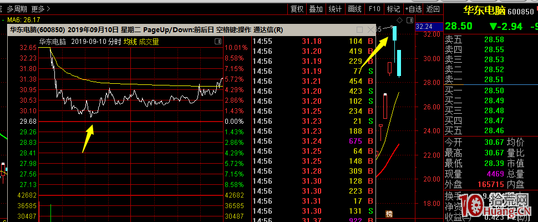Select the 卖三 28.53 order book row
This screenshot has height=222, width=538.
coord(491,60)
